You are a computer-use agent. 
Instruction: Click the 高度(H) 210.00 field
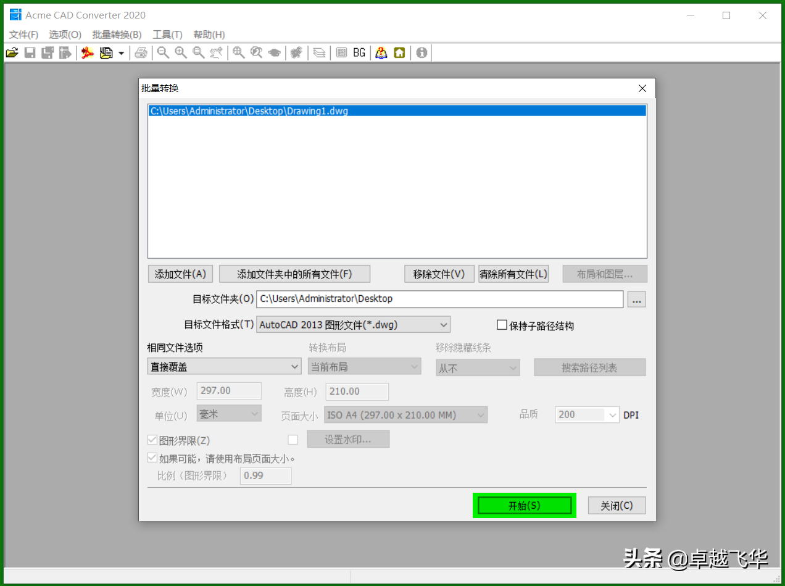tap(356, 391)
